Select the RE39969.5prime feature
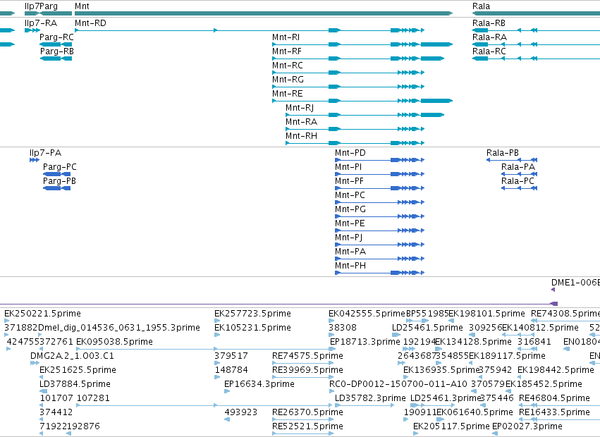Viewport: 600px width, 437px height. point(307,370)
